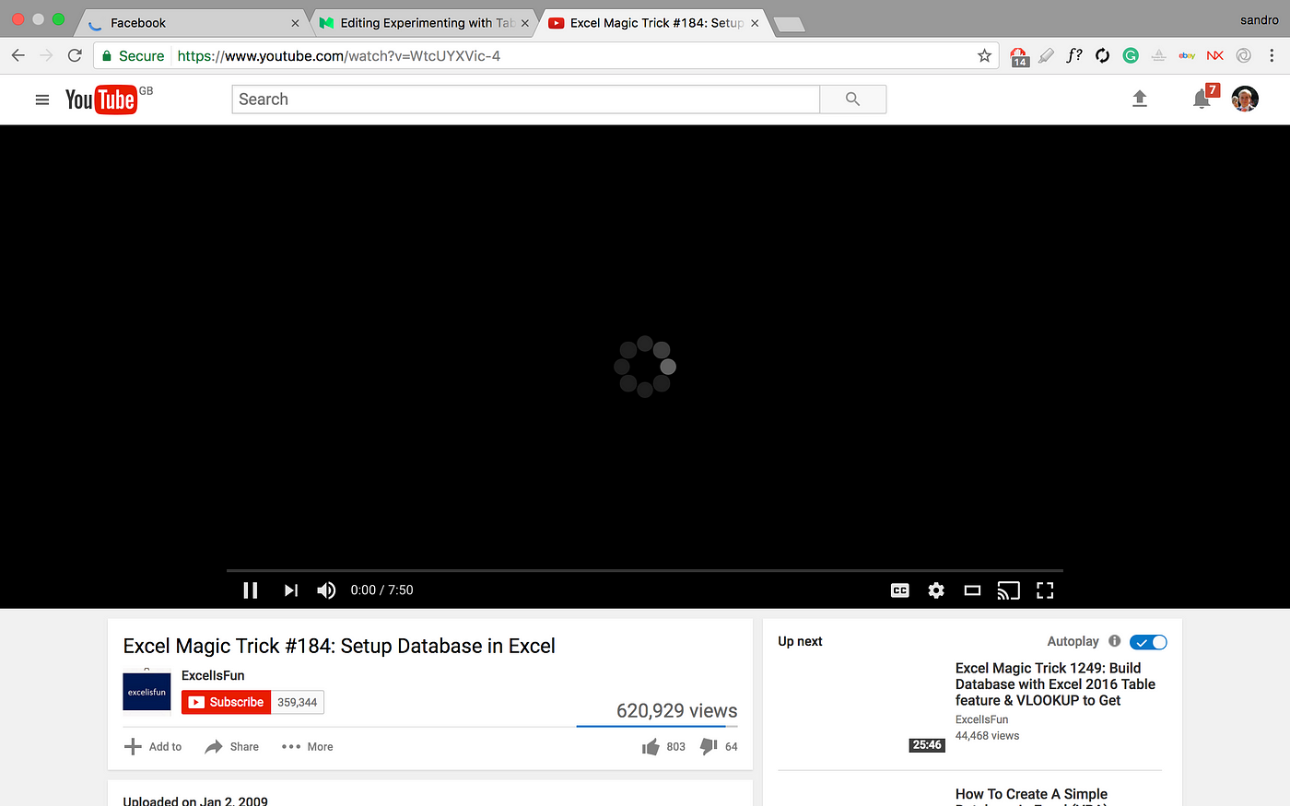This screenshot has width=1290, height=806.
Task: Reload the current page
Action: 76,55
